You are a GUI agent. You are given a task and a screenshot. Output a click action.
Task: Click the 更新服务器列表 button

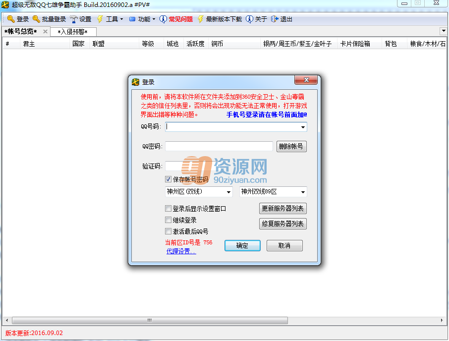(282, 209)
